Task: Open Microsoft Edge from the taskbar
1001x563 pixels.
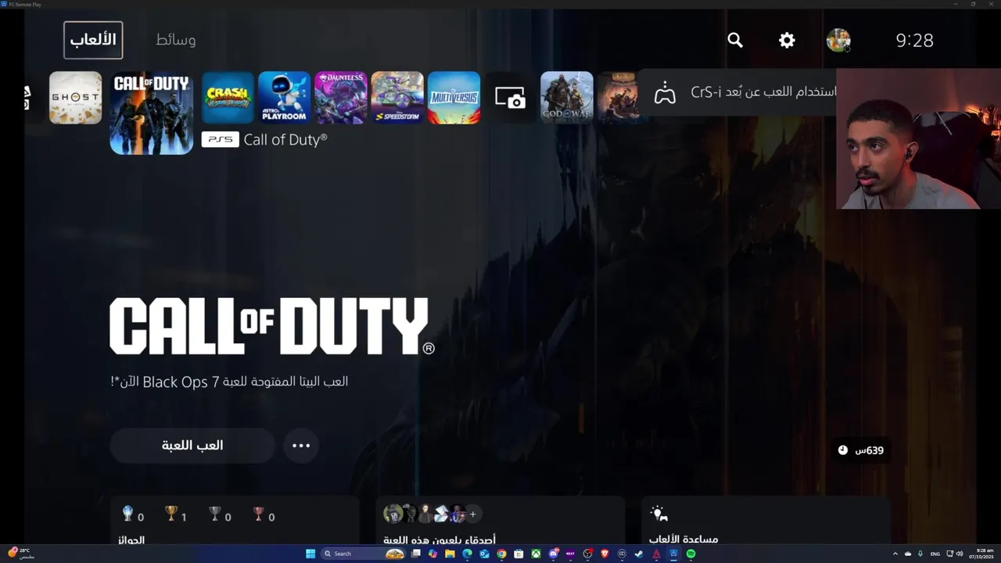Action: 467,554
